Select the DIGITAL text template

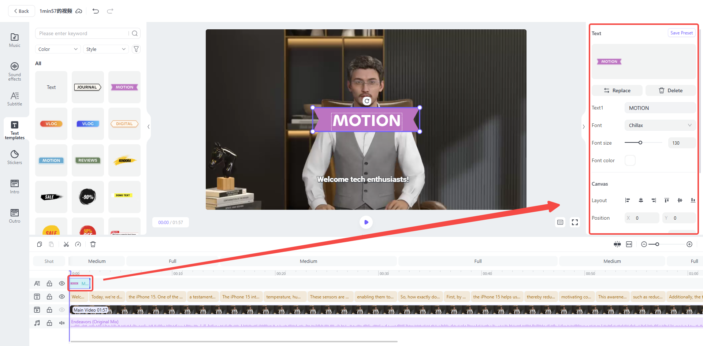point(124,124)
